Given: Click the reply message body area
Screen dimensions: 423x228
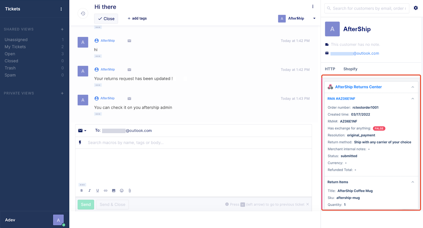Looking at the screenshot, I should pos(194,165).
